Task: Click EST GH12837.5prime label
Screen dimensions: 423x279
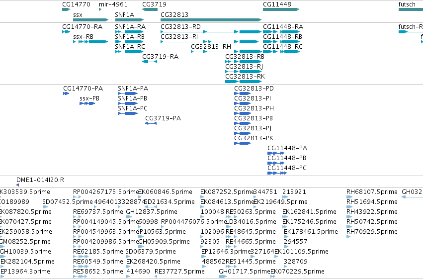Action: (x=152, y=212)
